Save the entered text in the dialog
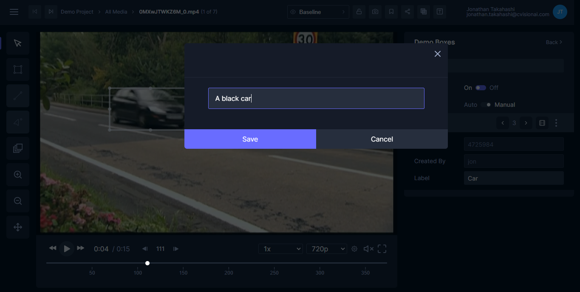580x292 pixels. point(250,139)
